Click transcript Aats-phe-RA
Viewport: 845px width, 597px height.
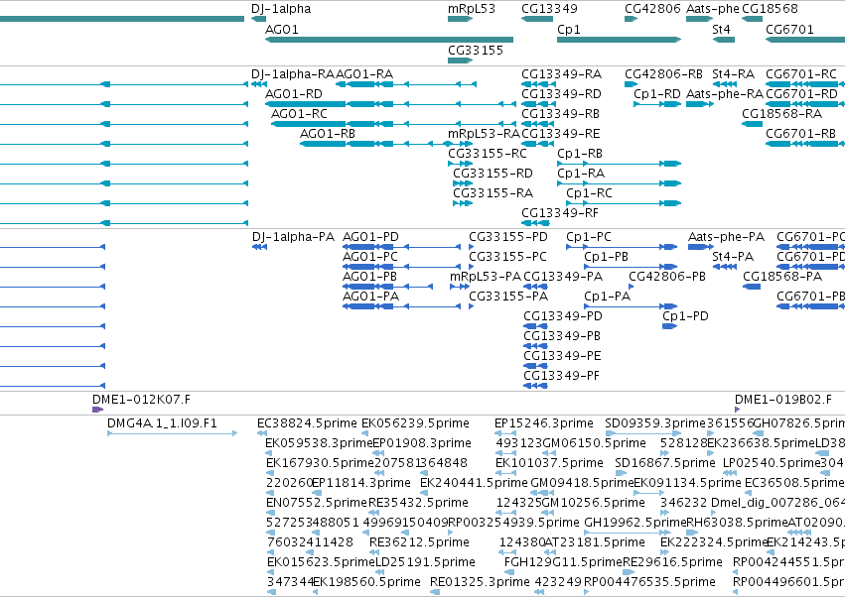point(700,104)
